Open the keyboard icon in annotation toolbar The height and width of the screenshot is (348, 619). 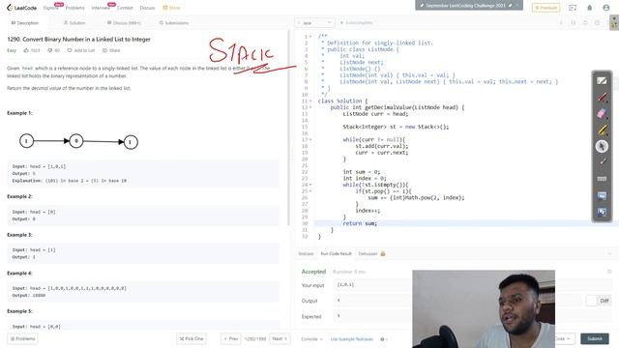coord(602,179)
